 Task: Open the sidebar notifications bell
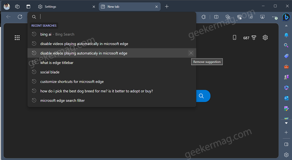286,35
